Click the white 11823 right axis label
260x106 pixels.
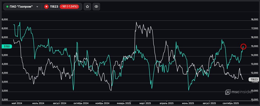[x=254, y=80]
